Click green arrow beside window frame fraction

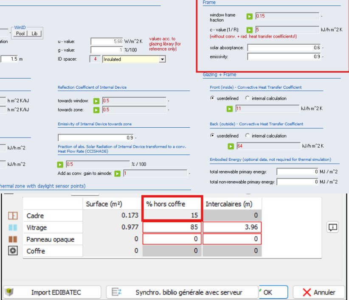250,16
